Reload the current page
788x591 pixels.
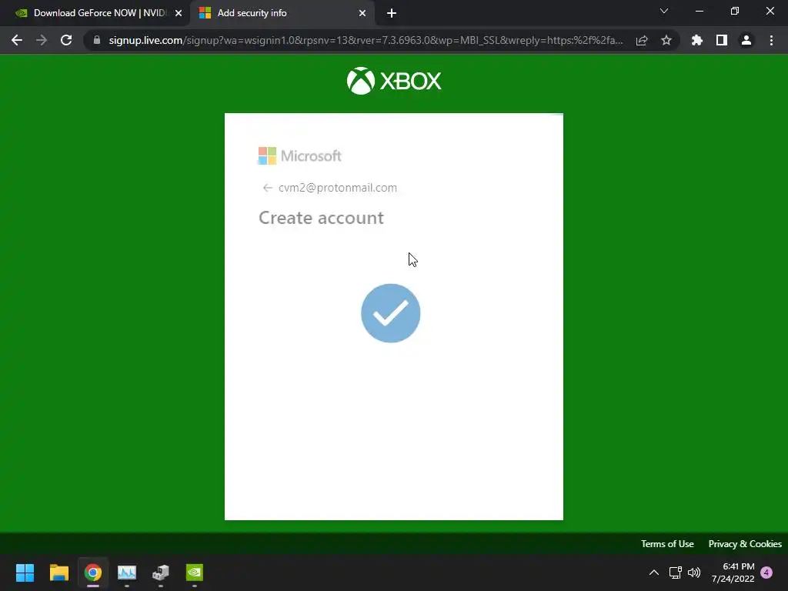pos(66,40)
